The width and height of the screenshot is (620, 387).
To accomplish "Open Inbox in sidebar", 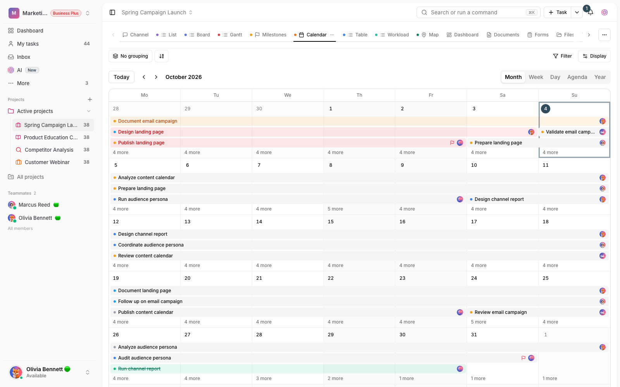I will (x=50, y=57).
